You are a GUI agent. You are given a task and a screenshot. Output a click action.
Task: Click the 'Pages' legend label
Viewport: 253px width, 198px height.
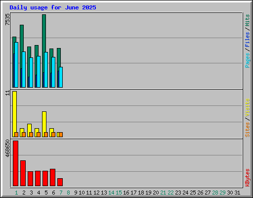pyautogui.click(x=247, y=60)
